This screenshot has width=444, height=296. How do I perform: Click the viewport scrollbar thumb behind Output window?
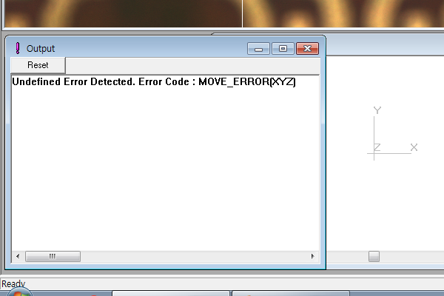click(374, 256)
